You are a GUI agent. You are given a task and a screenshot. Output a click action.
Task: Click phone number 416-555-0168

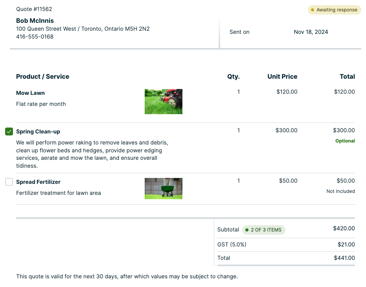pyautogui.click(x=35, y=37)
